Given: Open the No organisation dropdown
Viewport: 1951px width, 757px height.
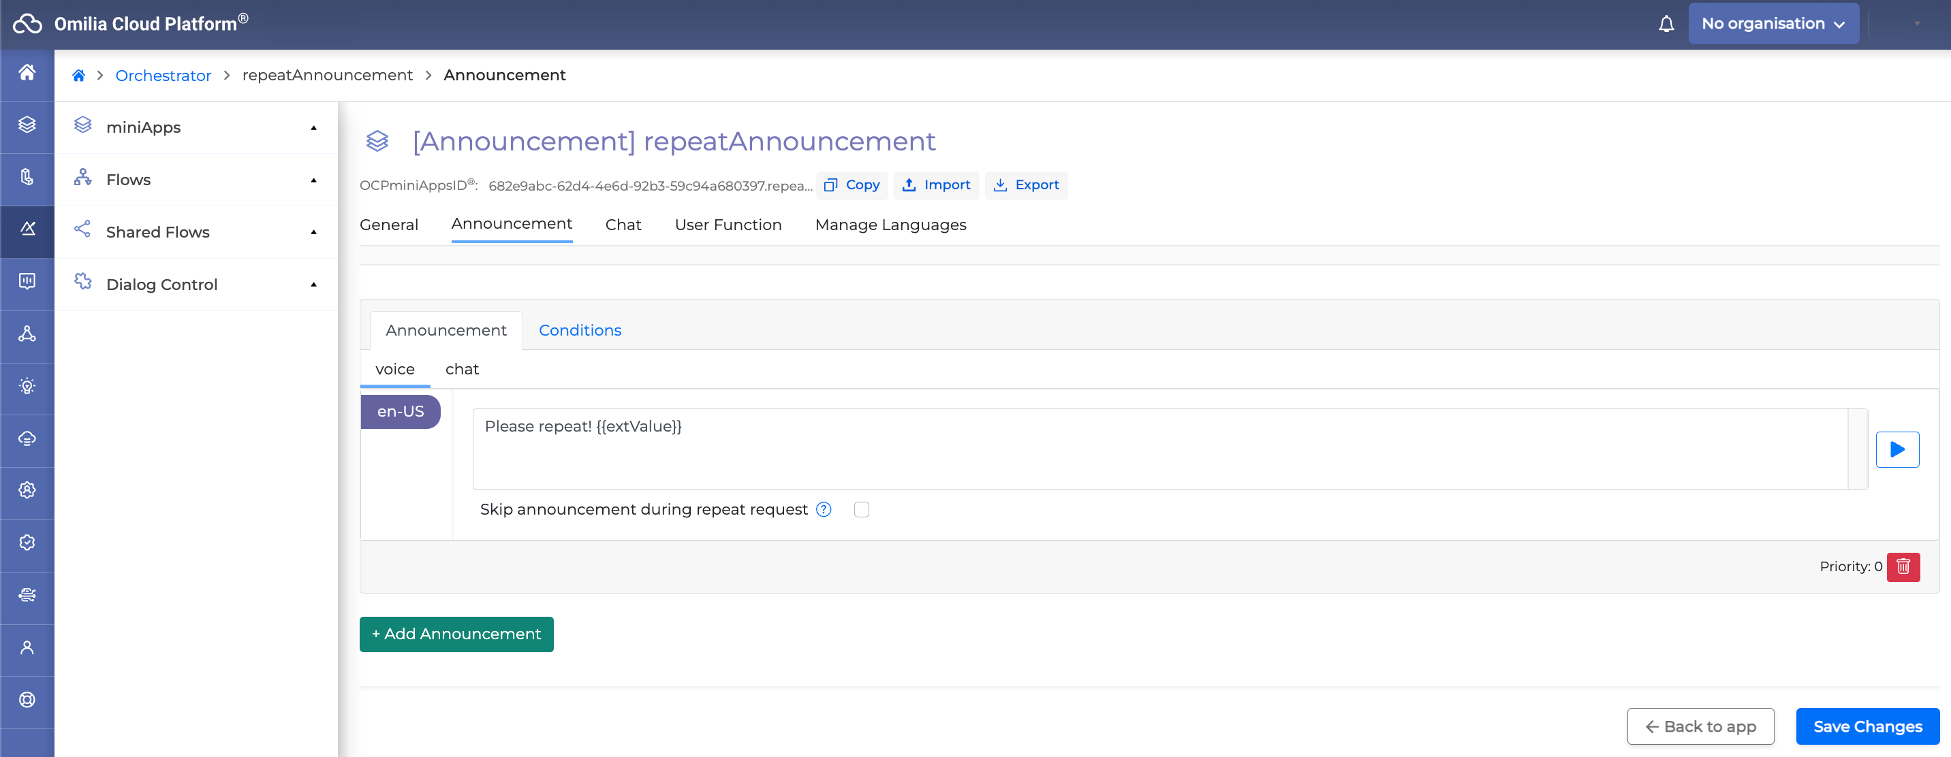Looking at the screenshot, I should pos(1773,25).
